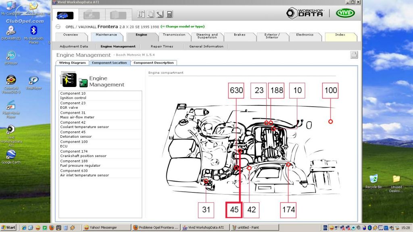Open Vivid WorkshopData ATI desktop shortcut
Image resolution: width=413 pixels, height=232 pixels.
[x=11, y=136]
